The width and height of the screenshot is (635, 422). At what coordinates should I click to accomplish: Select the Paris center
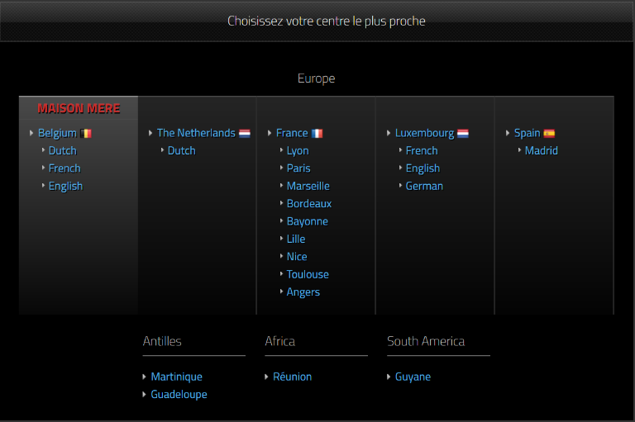coord(298,168)
